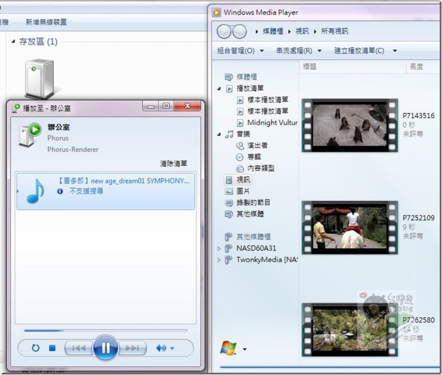
Task: Click 媒體櫃 in the breadcrumb path
Action: click(273, 31)
